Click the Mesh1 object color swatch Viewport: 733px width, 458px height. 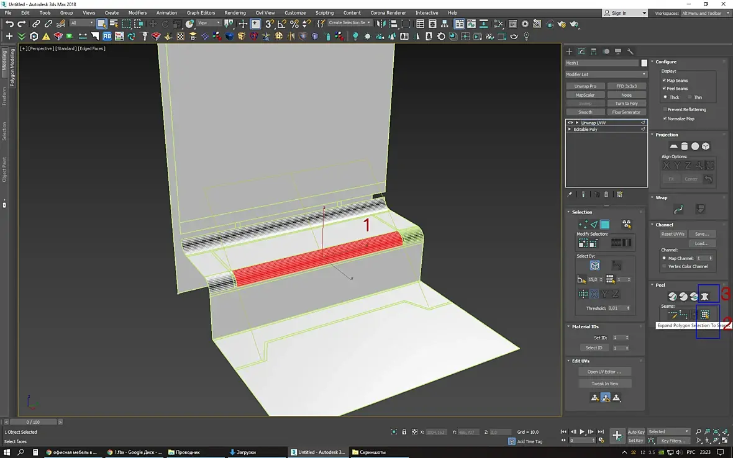coord(644,63)
